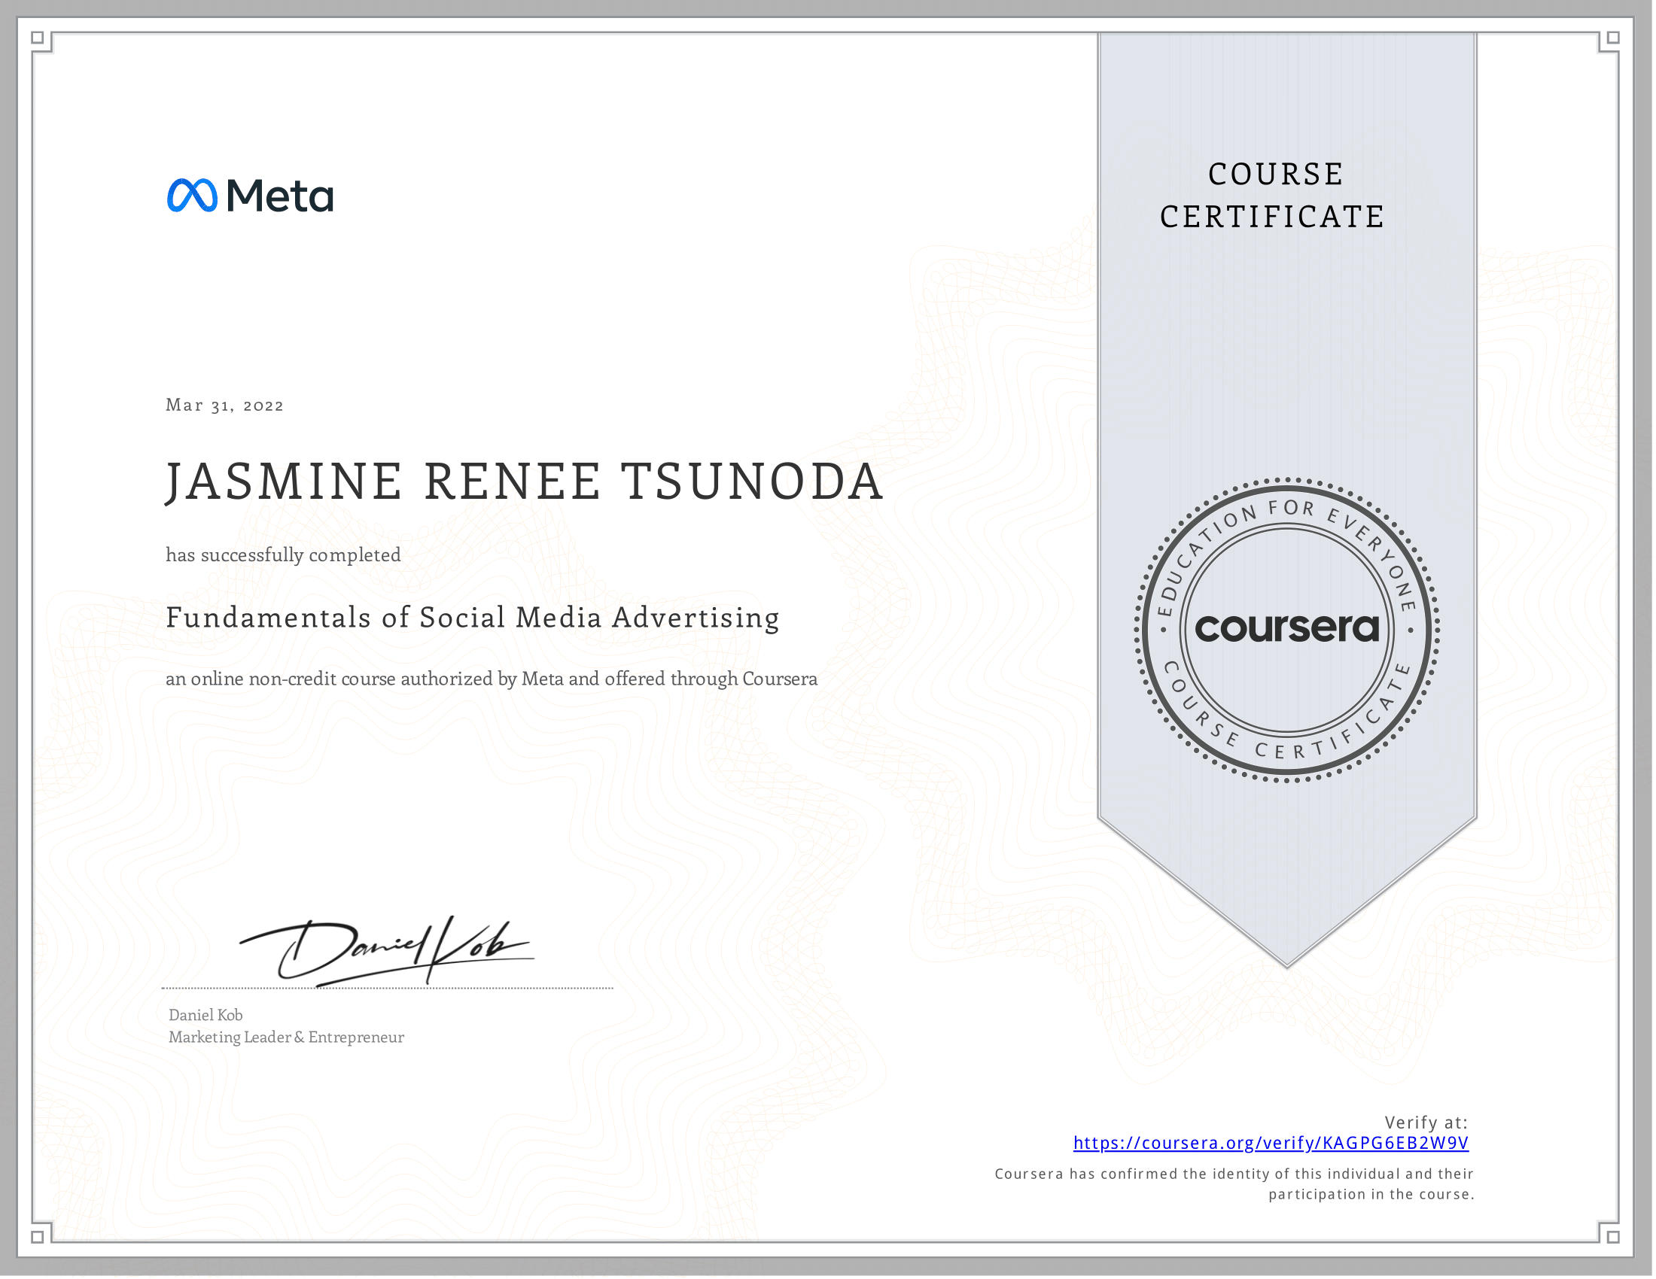Click the Coursera seal logo
1656x1279 pixels.
tap(1286, 629)
